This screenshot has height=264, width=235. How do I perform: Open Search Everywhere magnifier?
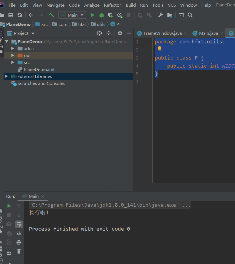point(190,15)
